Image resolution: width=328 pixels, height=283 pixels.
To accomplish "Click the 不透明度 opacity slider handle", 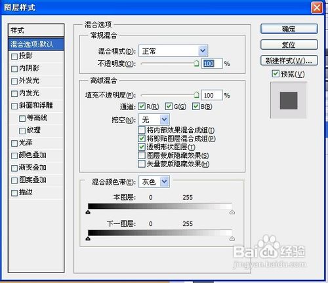I will click(x=196, y=64).
